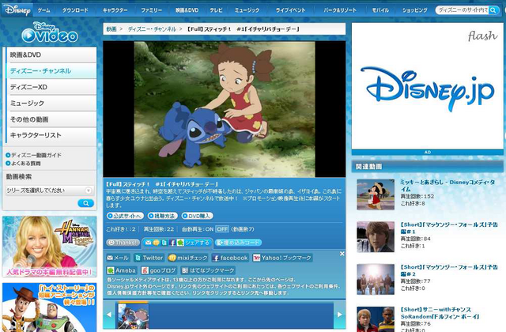Viewport: 506px width, 332px height.
Task: Click the Stitch video player
Action: pos(225,109)
